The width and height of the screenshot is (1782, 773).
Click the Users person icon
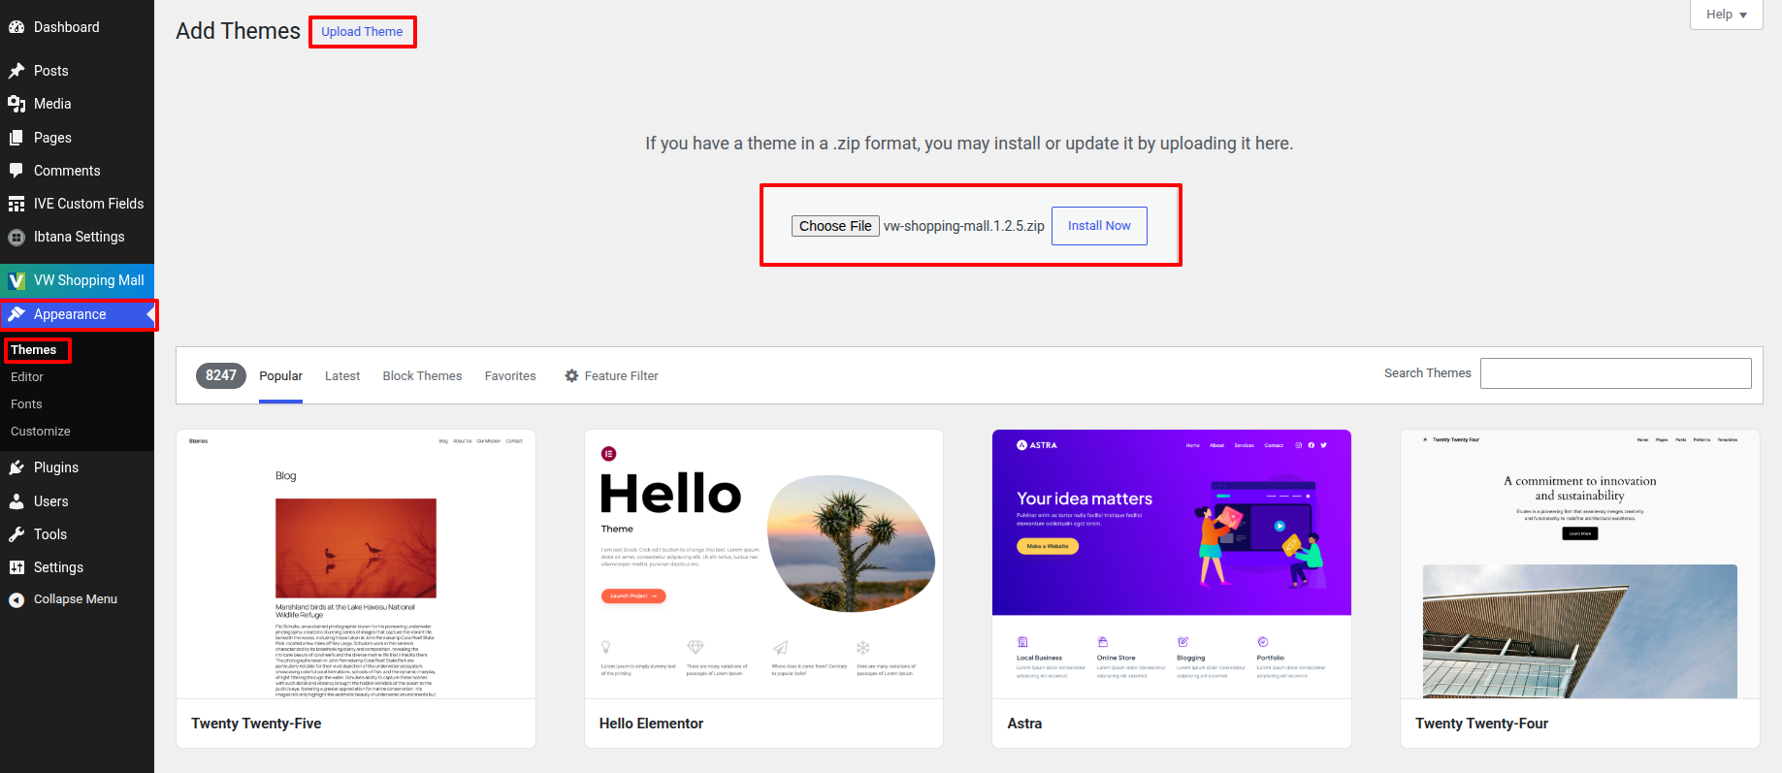[16, 501]
